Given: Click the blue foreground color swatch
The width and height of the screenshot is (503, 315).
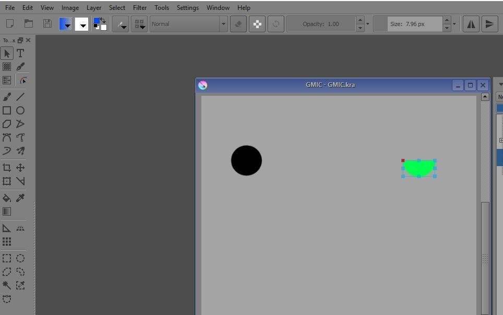Looking at the screenshot, I should 96,21.
